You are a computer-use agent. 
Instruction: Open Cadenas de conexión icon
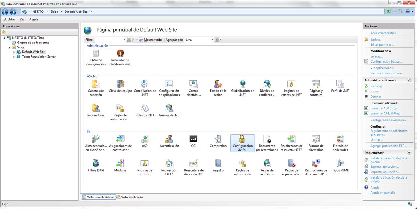(96, 84)
